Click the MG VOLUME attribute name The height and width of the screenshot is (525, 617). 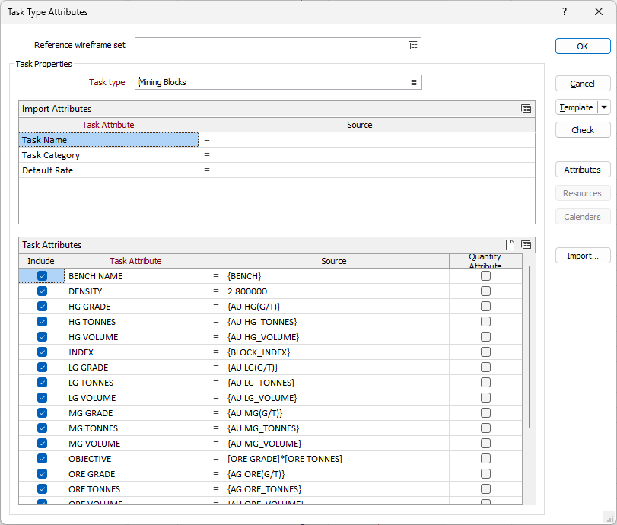tap(94, 443)
